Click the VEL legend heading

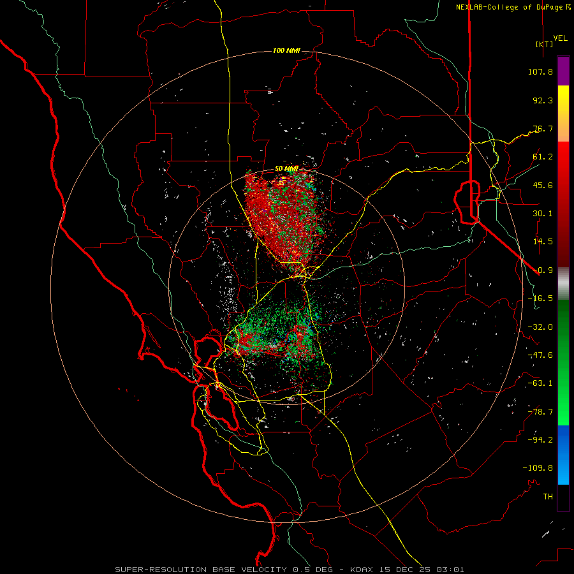(561, 38)
